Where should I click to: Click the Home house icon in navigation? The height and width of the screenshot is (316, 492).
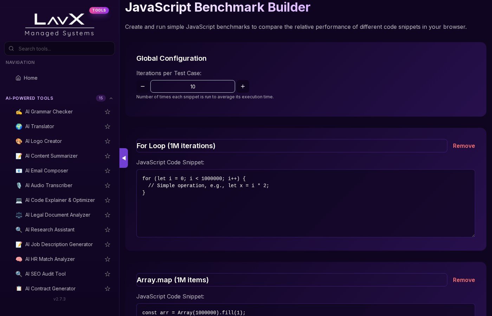[18, 78]
